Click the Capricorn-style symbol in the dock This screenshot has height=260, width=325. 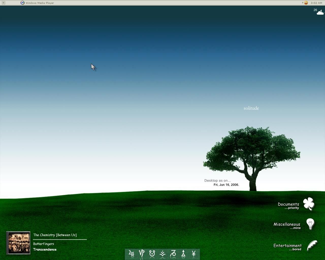[x=142, y=253]
